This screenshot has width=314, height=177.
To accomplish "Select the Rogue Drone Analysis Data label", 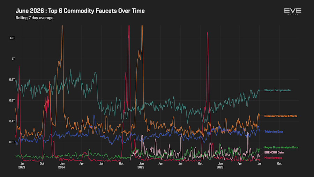I will click(x=281, y=147).
